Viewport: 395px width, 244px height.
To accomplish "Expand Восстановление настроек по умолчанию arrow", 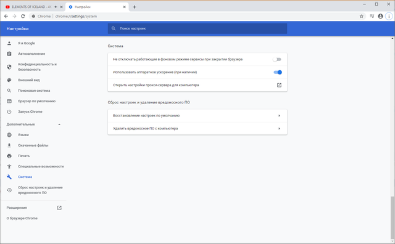I will click(279, 116).
